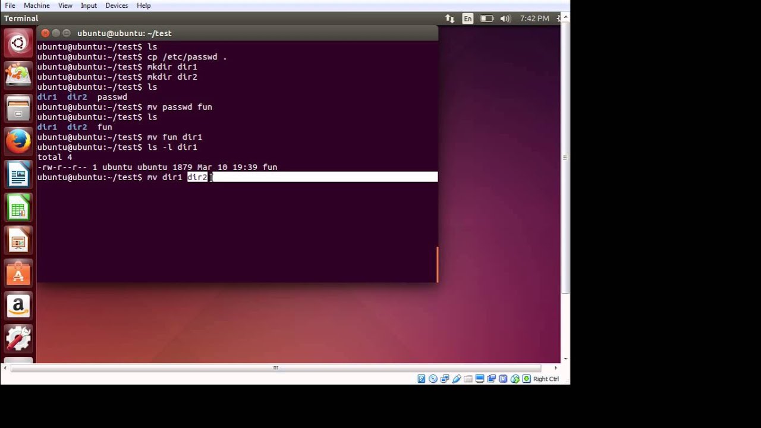Viewport: 761px width, 428px height.
Task: Click the network indicator in top panel
Action: 450,18
